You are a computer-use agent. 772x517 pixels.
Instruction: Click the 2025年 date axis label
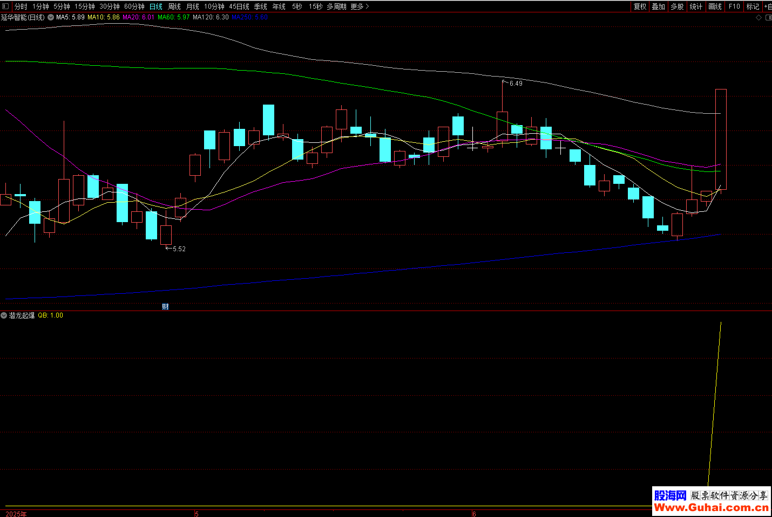16,514
